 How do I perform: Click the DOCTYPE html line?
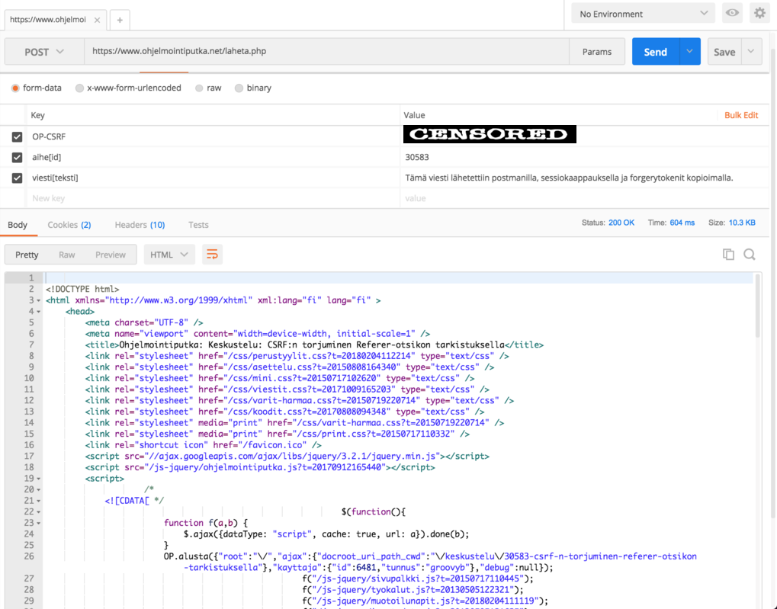coord(82,290)
